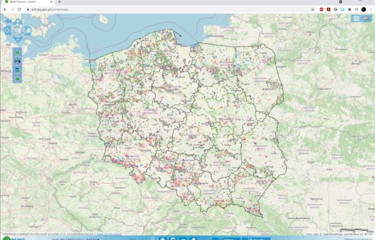
Task: Click the green forest icon in left toolbar
Action: (x=17, y=79)
